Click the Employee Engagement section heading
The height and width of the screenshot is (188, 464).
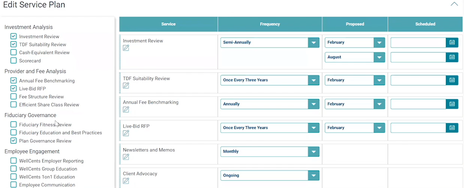click(x=32, y=151)
